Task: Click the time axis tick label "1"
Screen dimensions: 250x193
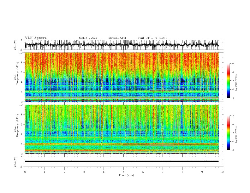Action: click(x=45, y=172)
